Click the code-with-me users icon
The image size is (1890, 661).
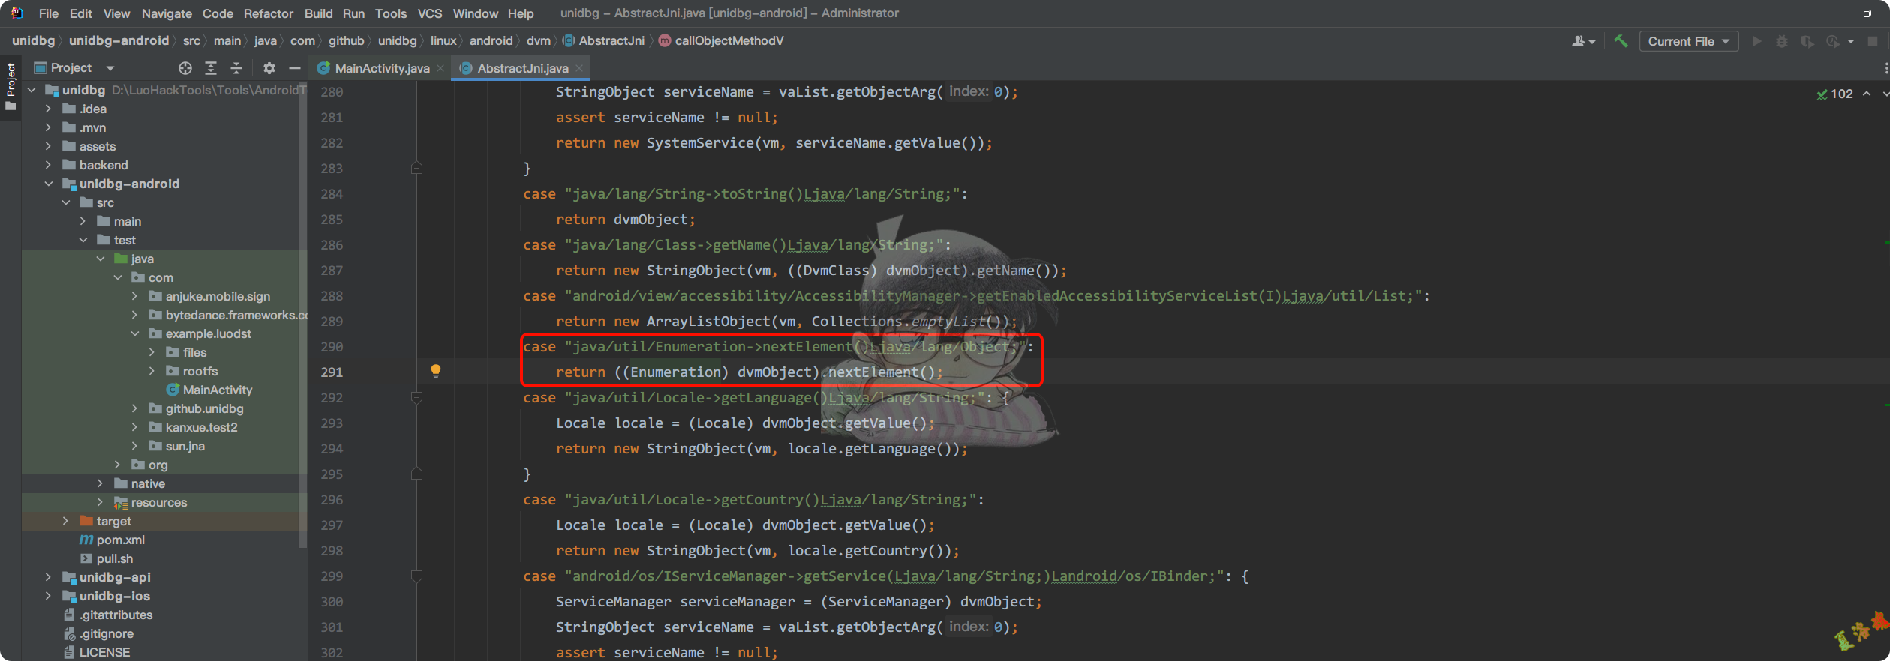tap(1582, 41)
